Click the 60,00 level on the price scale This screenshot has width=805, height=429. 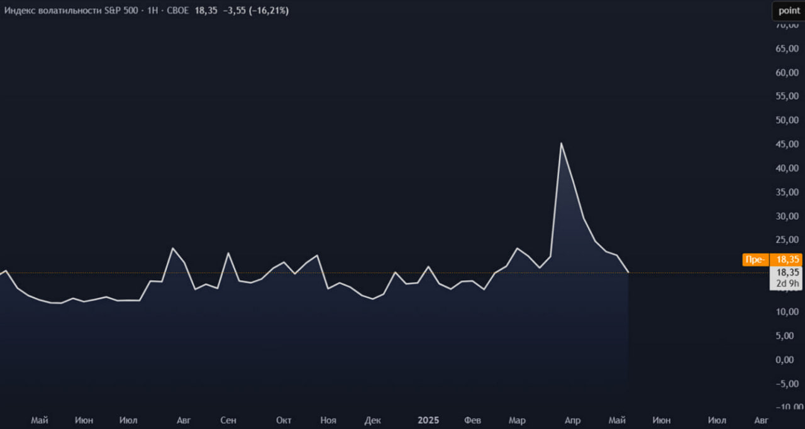click(x=787, y=73)
